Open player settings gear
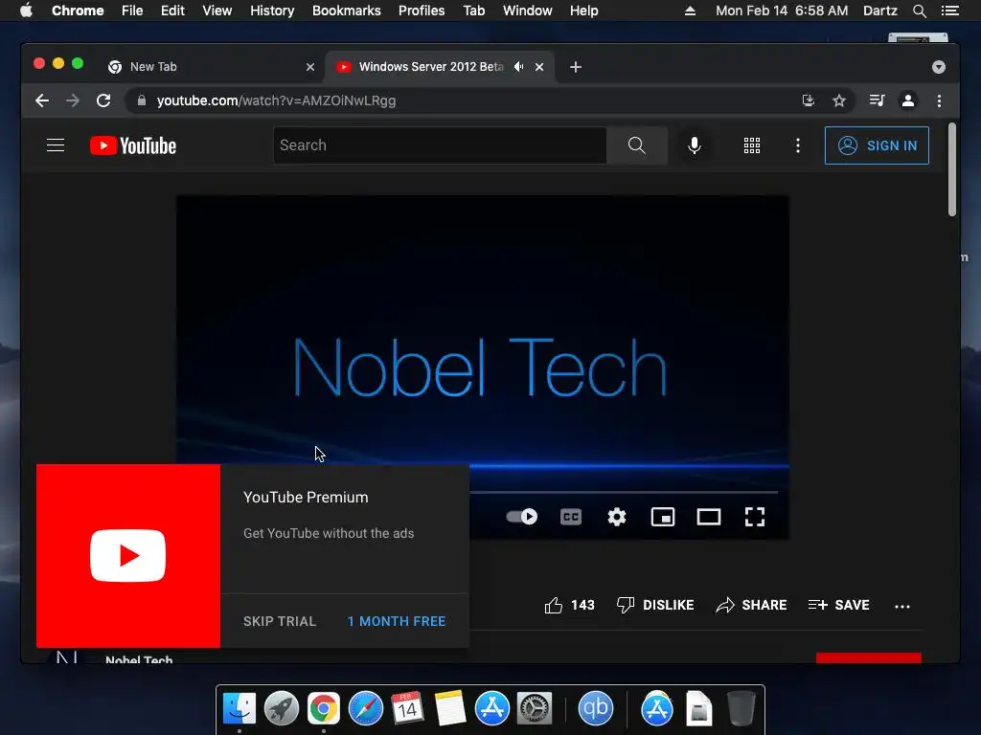981x735 pixels. pyautogui.click(x=617, y=517)
